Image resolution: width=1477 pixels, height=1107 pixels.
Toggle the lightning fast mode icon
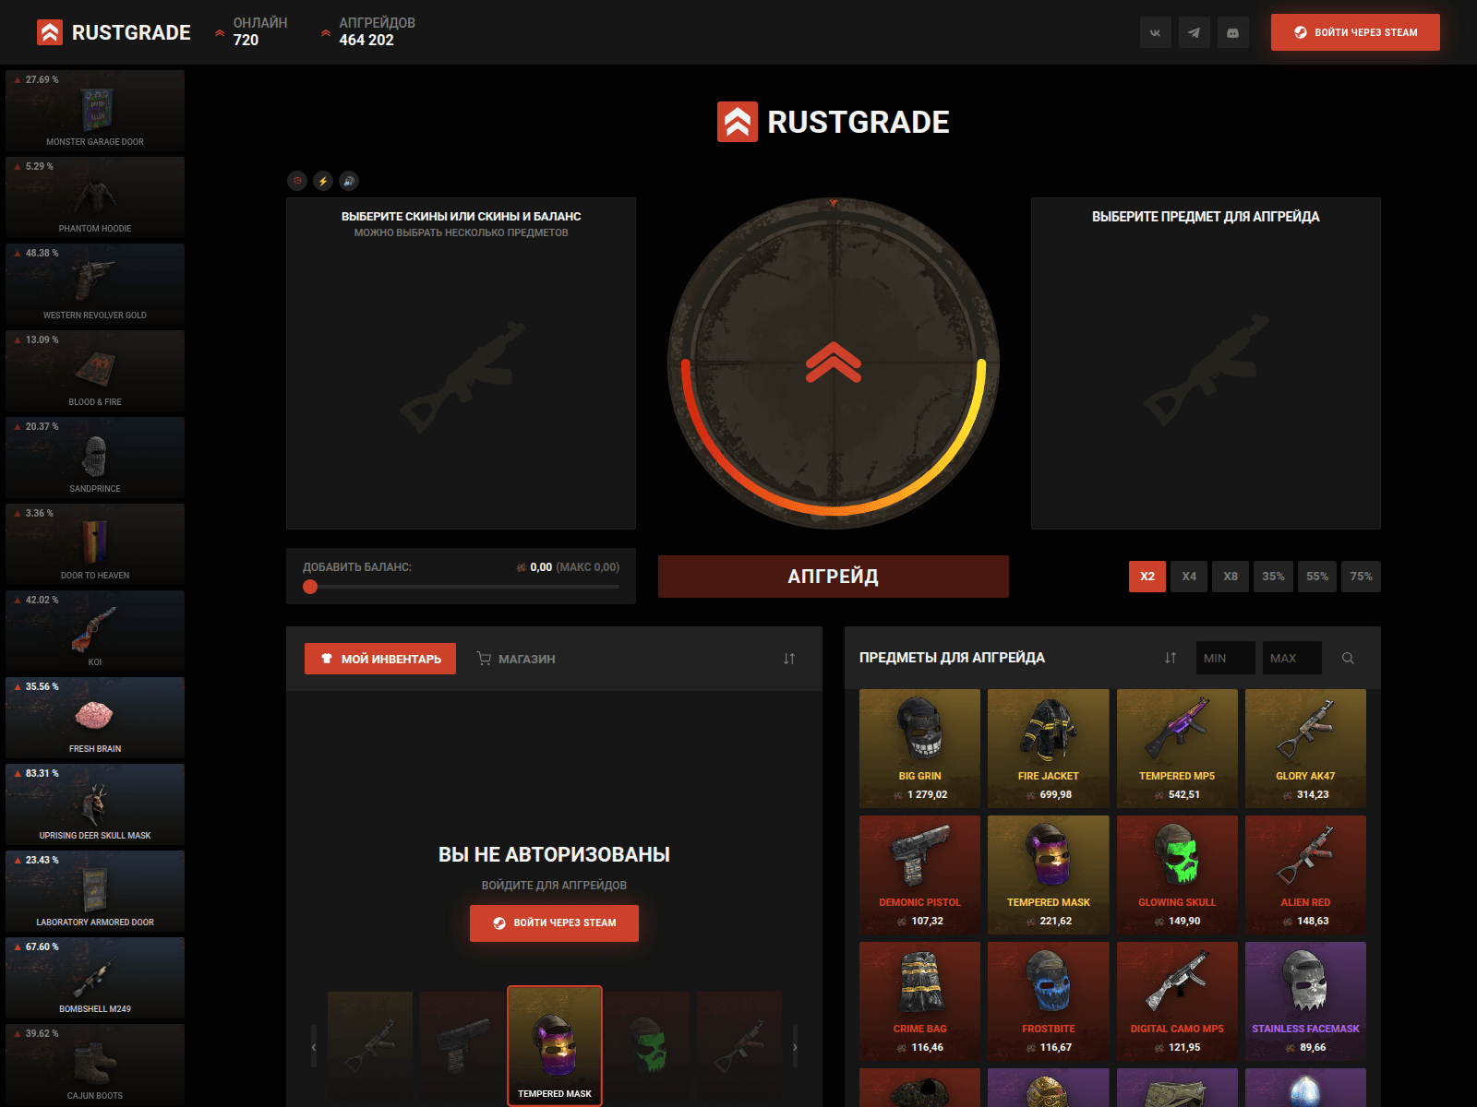[x=323, y=181]
